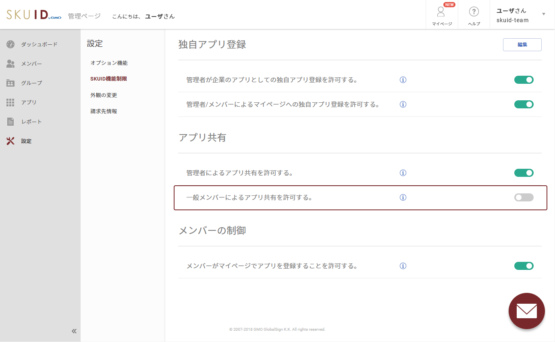Click the 編集 button
Viewport: 555px width, 342px height.
[522, 44]
